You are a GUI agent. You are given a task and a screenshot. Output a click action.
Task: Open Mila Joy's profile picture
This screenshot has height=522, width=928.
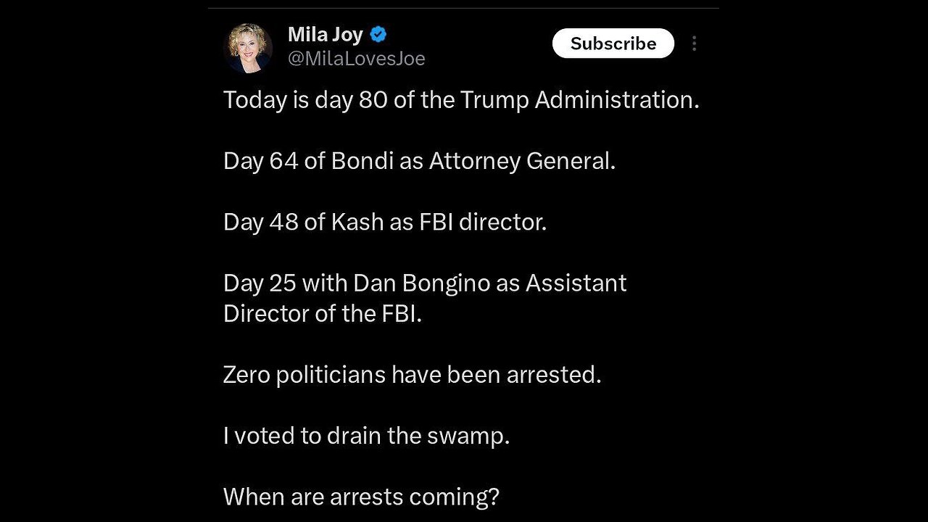pos(249,48)
